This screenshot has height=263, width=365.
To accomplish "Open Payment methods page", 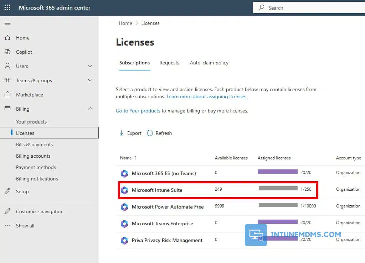I will click(36, 167).
